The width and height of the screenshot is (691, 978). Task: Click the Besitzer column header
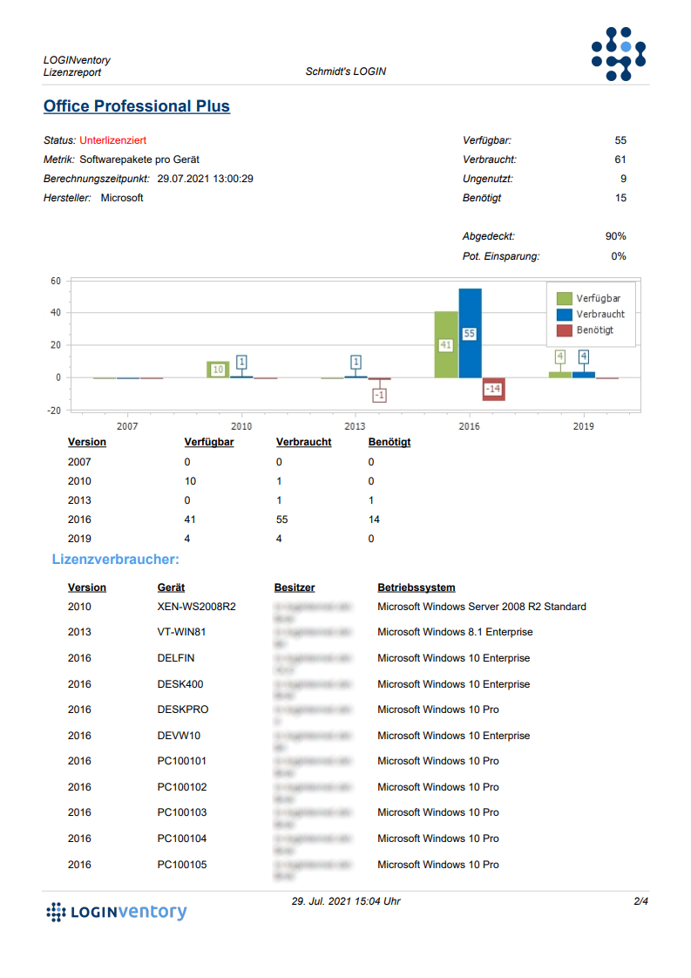[x=295, y=587]
